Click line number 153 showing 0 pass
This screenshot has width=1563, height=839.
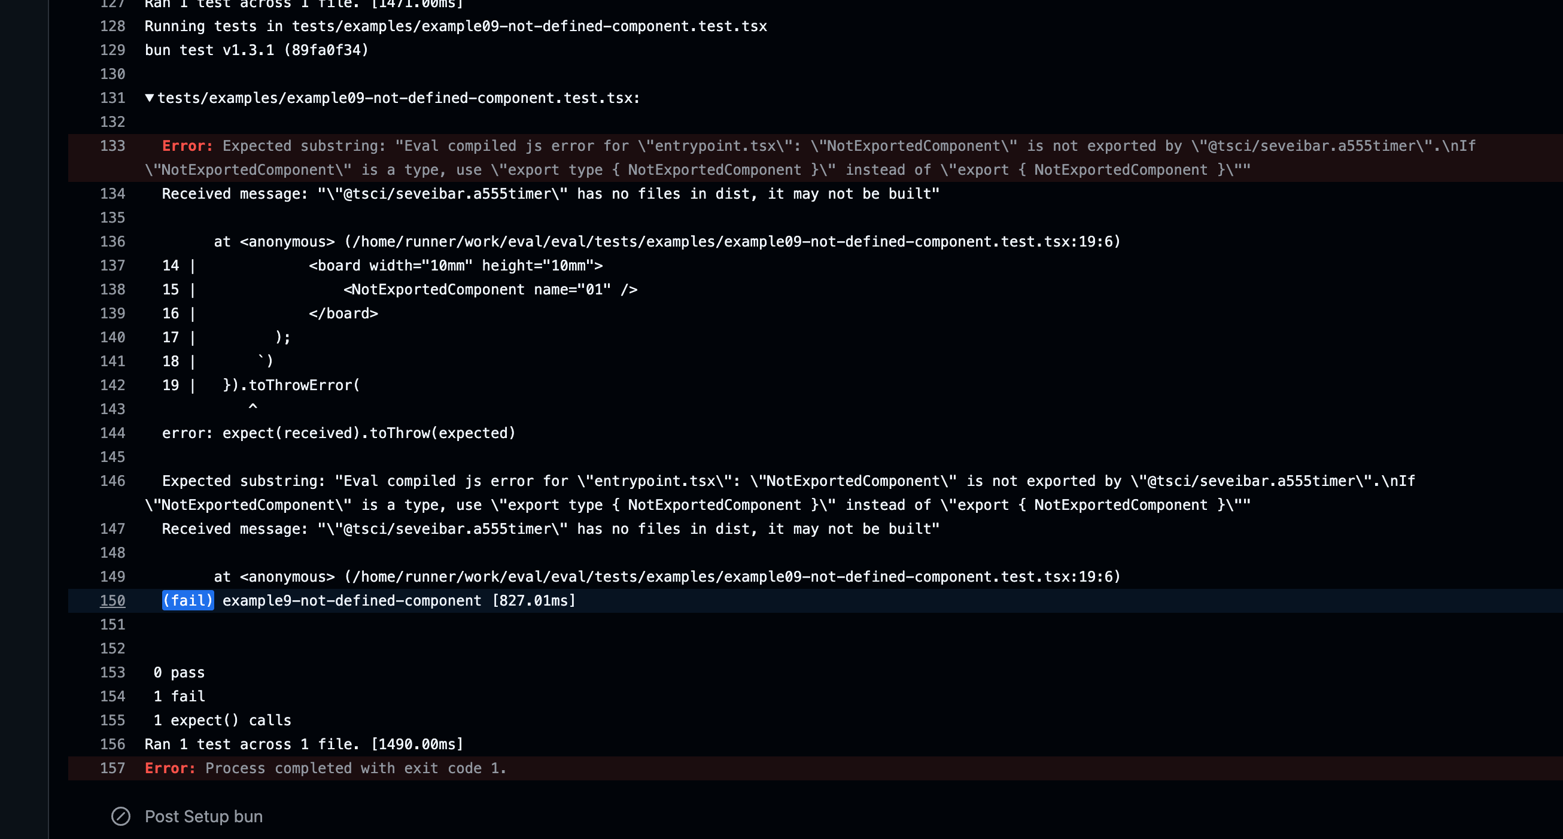coord(112,672)
